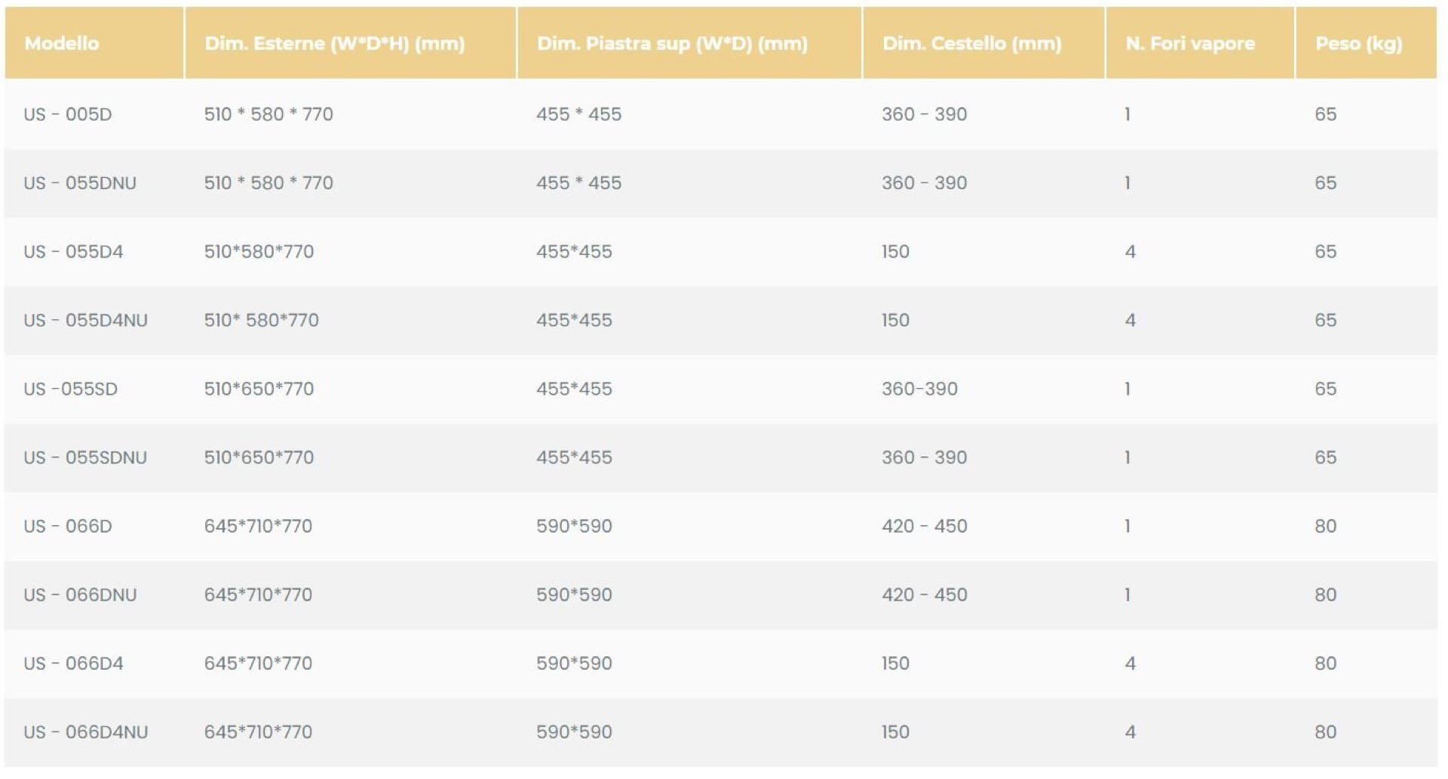Select the US - 055D4NU row label
Image resolution: width=1448 pixels, height=779 pixels.
click(x=85, y=320)
